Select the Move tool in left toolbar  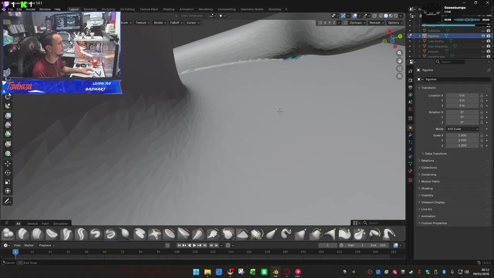[x=8, y=164]
